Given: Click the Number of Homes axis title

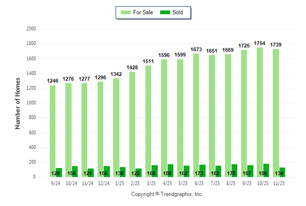Looking at the screenshot, I should tap(18, 103).
